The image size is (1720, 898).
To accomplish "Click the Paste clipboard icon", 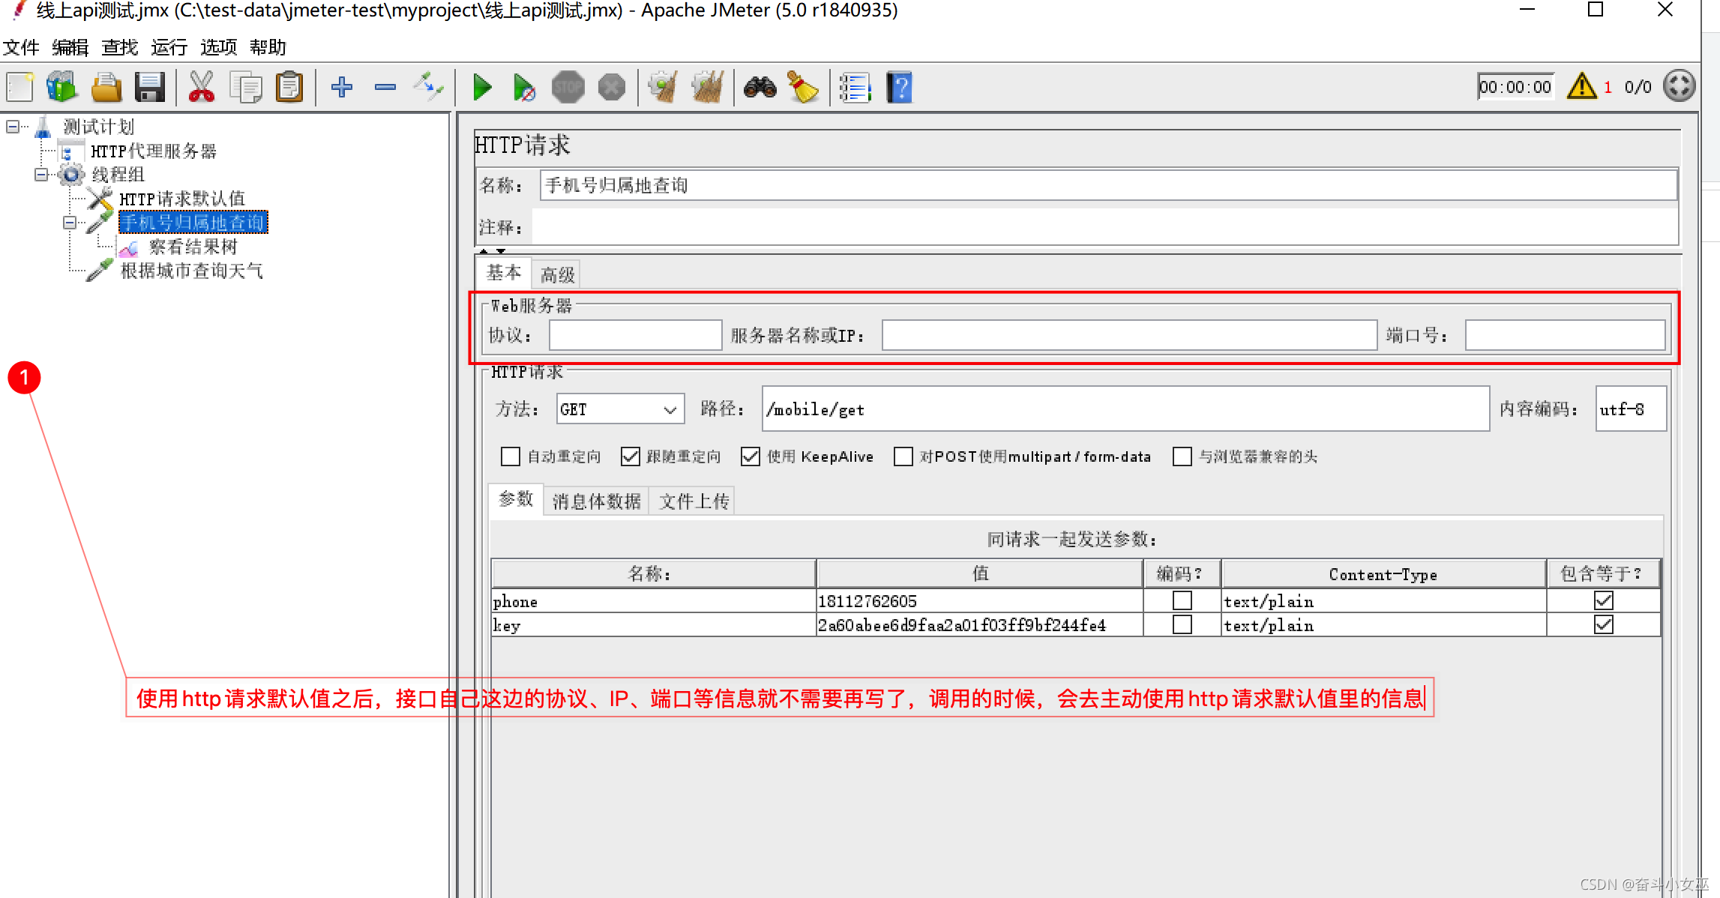I will (289, 87).
